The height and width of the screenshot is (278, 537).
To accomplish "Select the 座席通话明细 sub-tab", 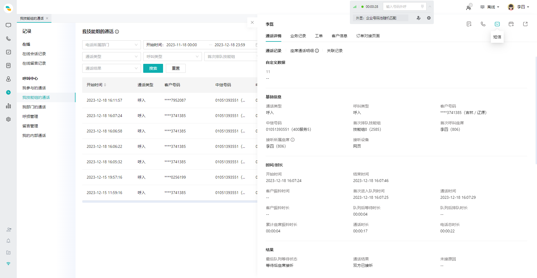I will 302,51.
